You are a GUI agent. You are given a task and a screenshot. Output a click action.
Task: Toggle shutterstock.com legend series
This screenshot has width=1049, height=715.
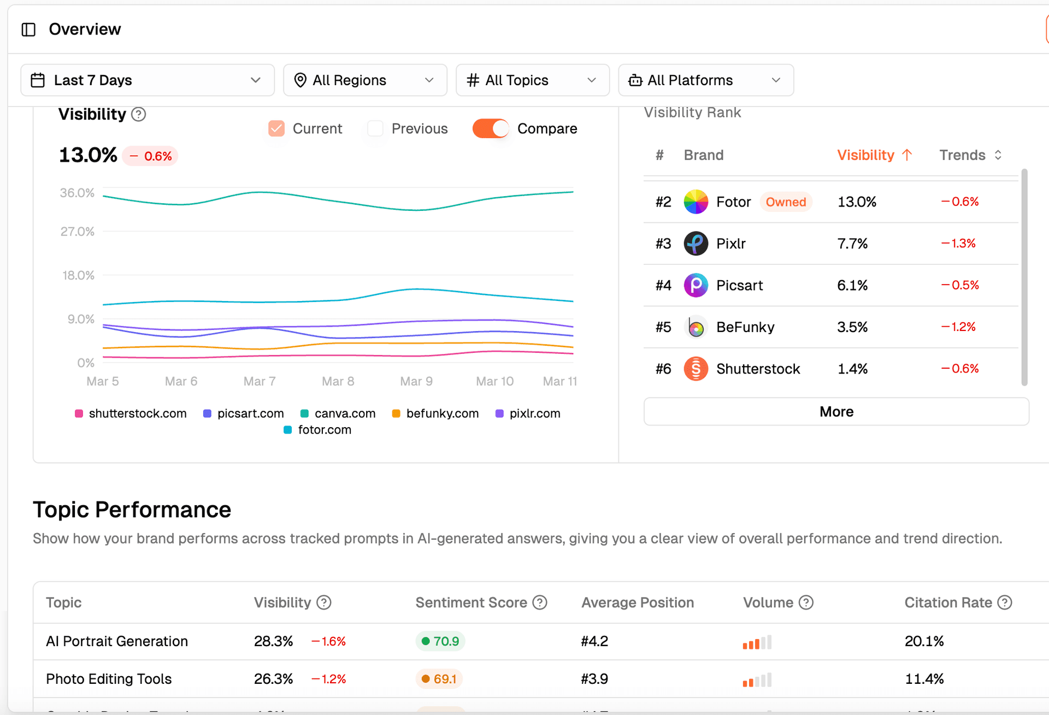click(x=131, y=413)
